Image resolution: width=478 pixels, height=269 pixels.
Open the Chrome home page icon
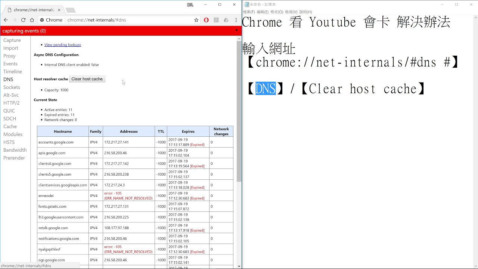(32, 20)
